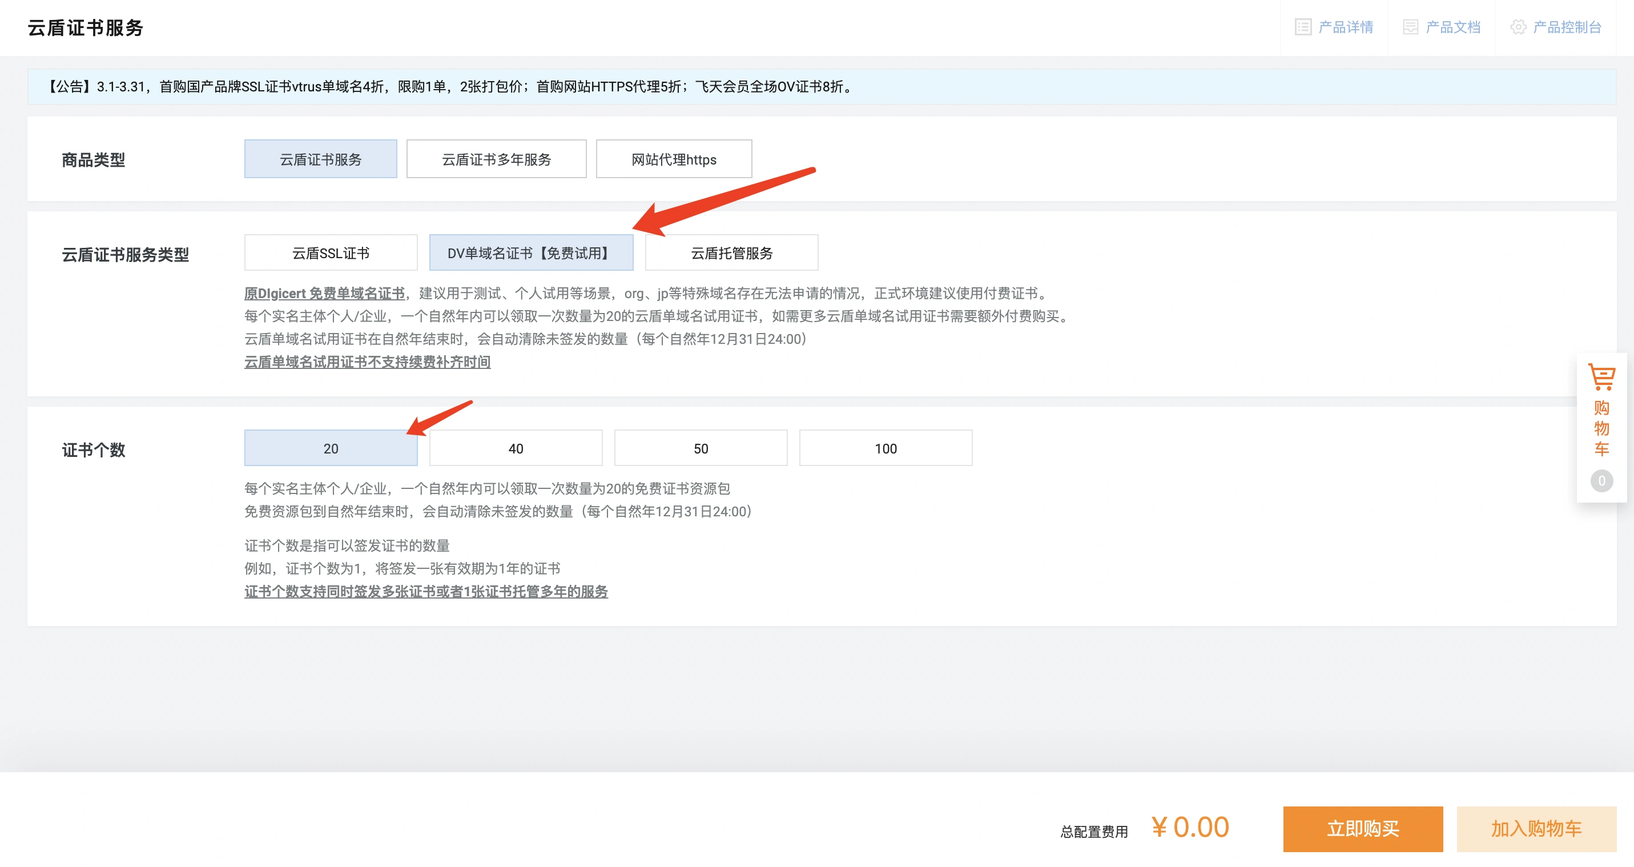Open 云盾单域名试用证书不支持续费补齐时间 link
The width and height of the screenshot is (1634, 867).
coord(367,362)
